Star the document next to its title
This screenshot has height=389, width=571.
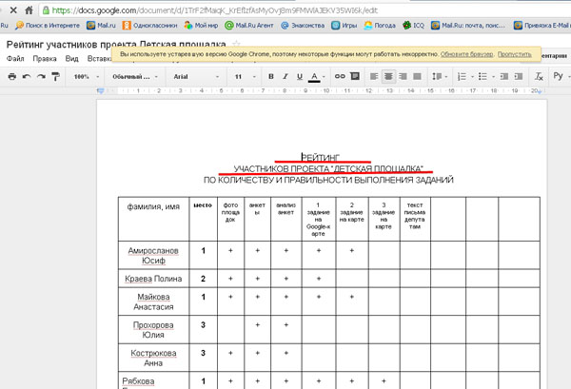(237, 45)
